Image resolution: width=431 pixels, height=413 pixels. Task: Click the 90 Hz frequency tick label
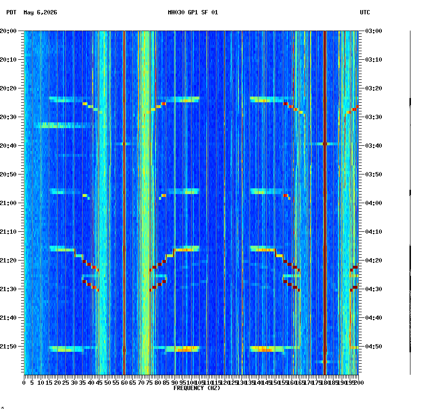tap(174, 383)
